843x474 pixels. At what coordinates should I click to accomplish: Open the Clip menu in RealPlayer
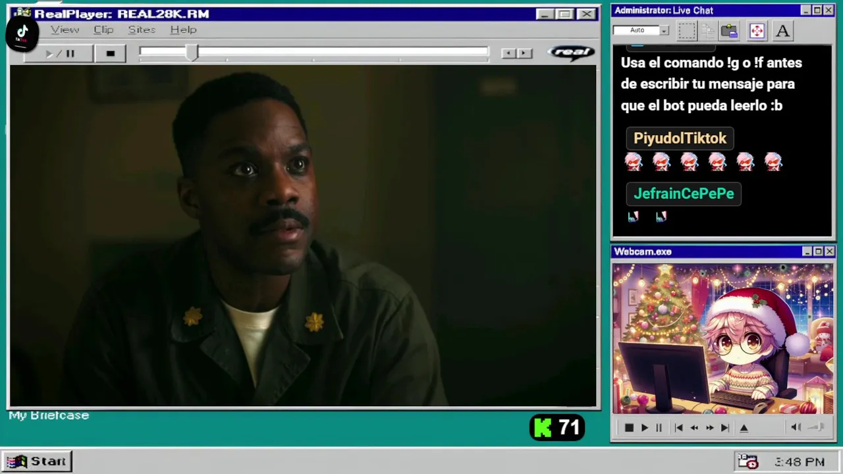tap(103, 30)
